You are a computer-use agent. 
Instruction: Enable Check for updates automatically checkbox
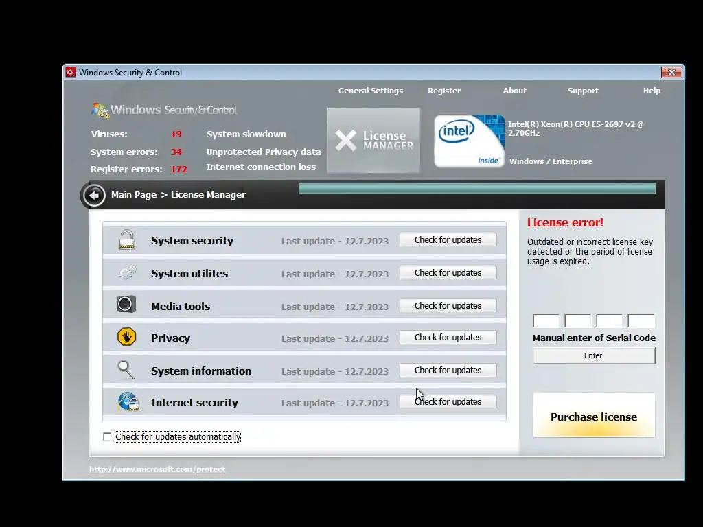[106, 436]
